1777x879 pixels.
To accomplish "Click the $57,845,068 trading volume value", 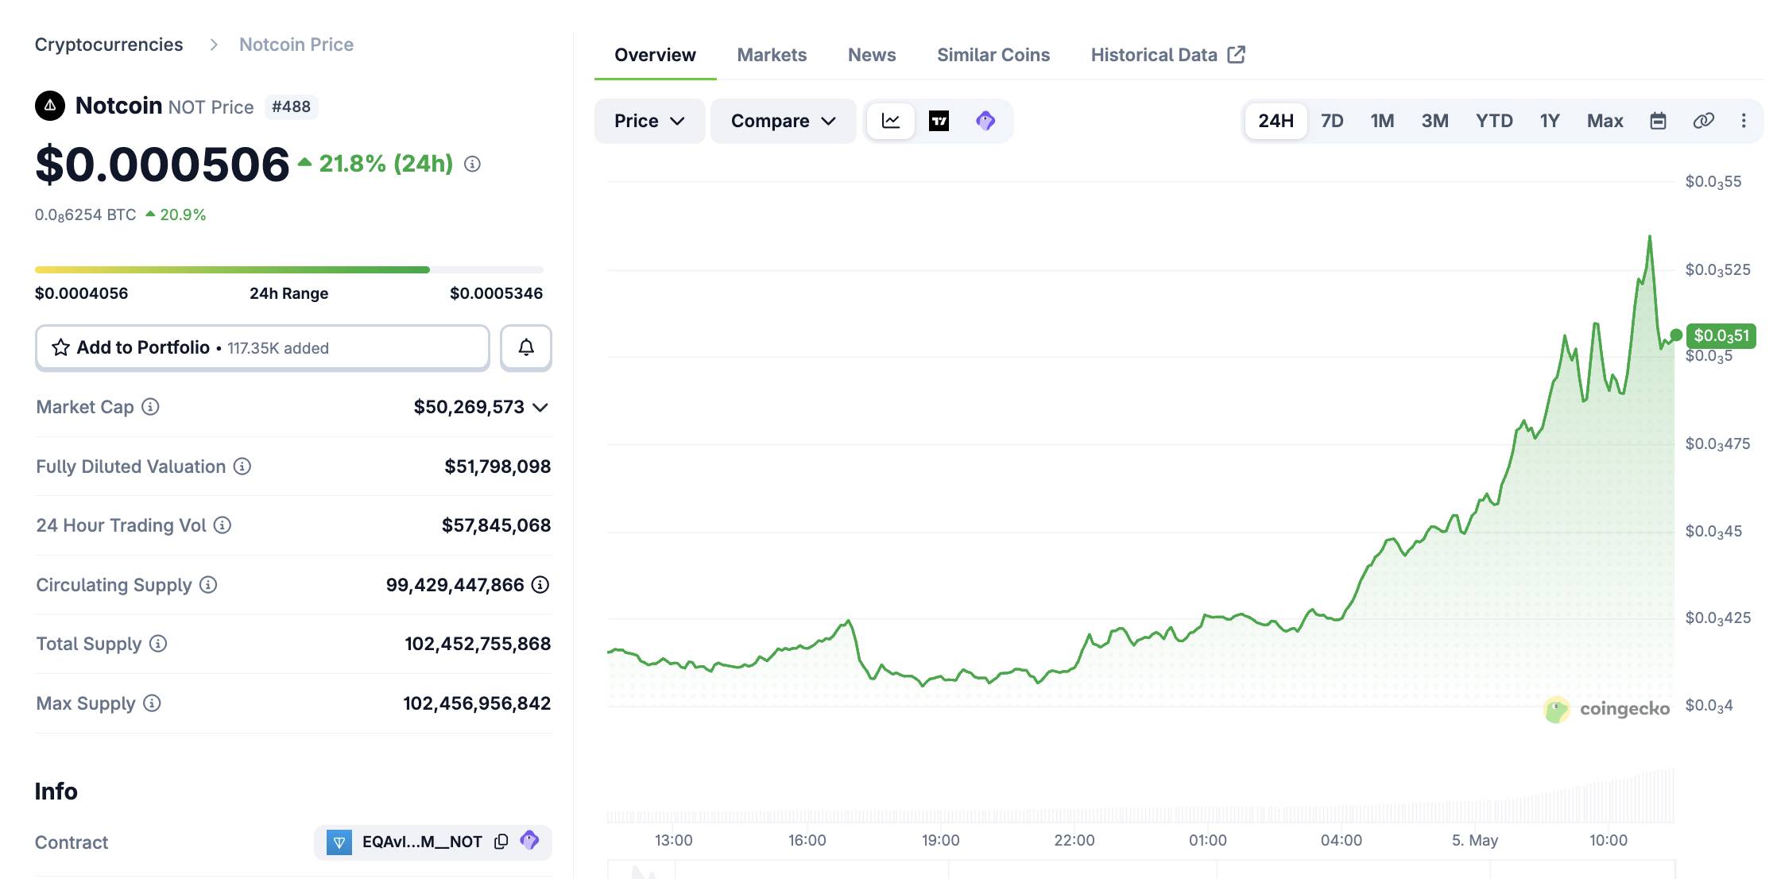I will 496,525.
